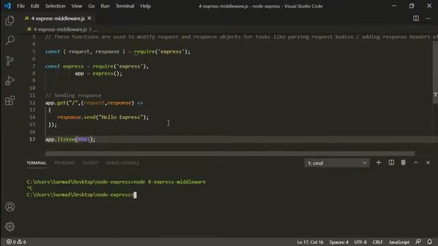Minimize the VS Code window
The width and height of the screenshot is (438, 246).
tap(394, 6)
